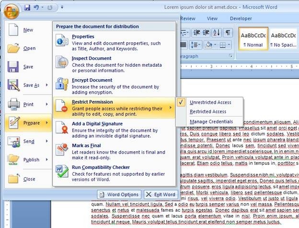Switch to the Developer ribbon tab
This screenshot has height=228, width=299.
(x=241, y=19)
